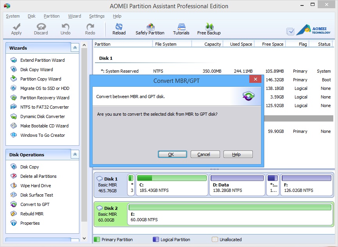This screenshot has height=247, width=338.
Task: Select Disk 1 system reserved small block
Action: [x=131, y=185]
